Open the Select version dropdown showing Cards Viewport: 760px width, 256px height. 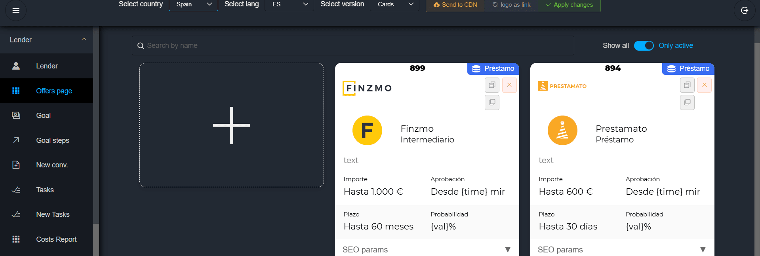click(394, 5)
